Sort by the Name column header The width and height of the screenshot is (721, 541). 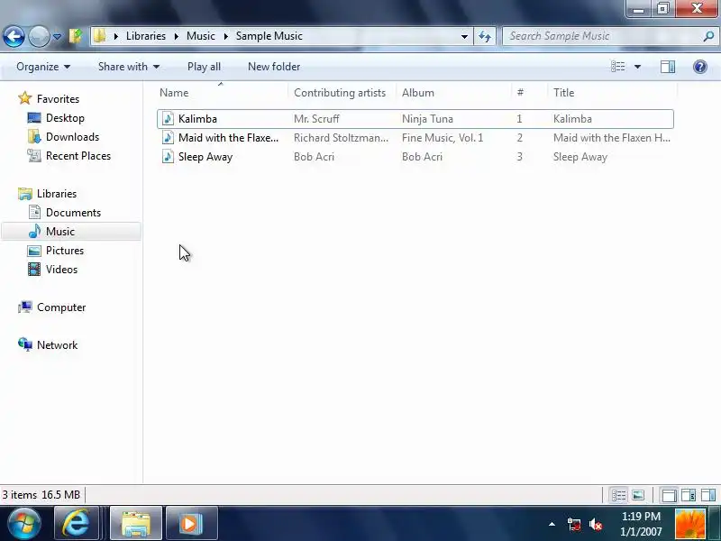pos(174,93)
